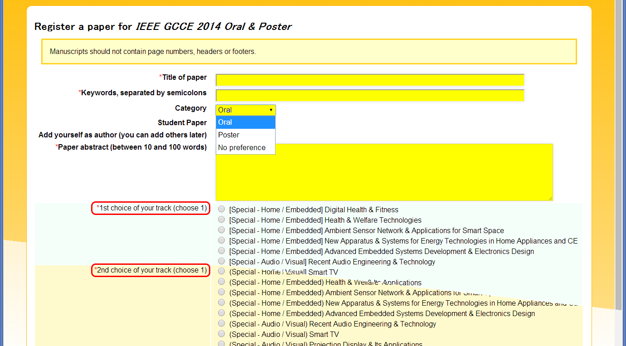Click the 'Paper abstract (between 10 and 100 words)' label
The height and width of the screenshot is (346, 626).
131,147
